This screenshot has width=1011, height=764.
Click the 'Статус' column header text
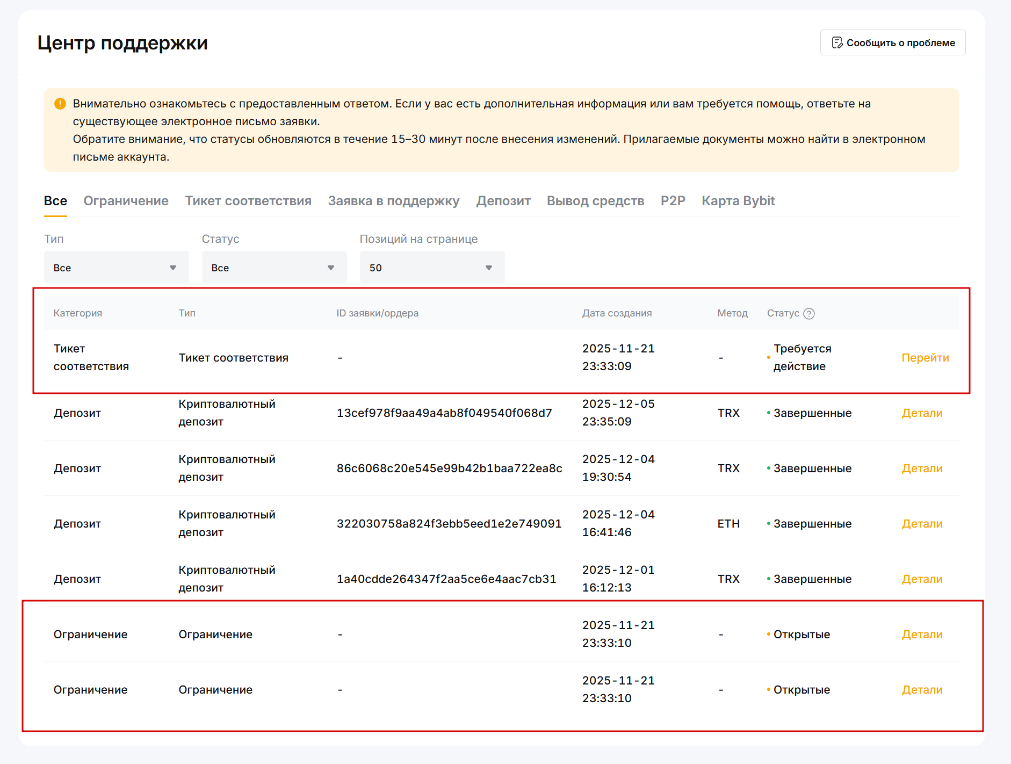(783, 313)
